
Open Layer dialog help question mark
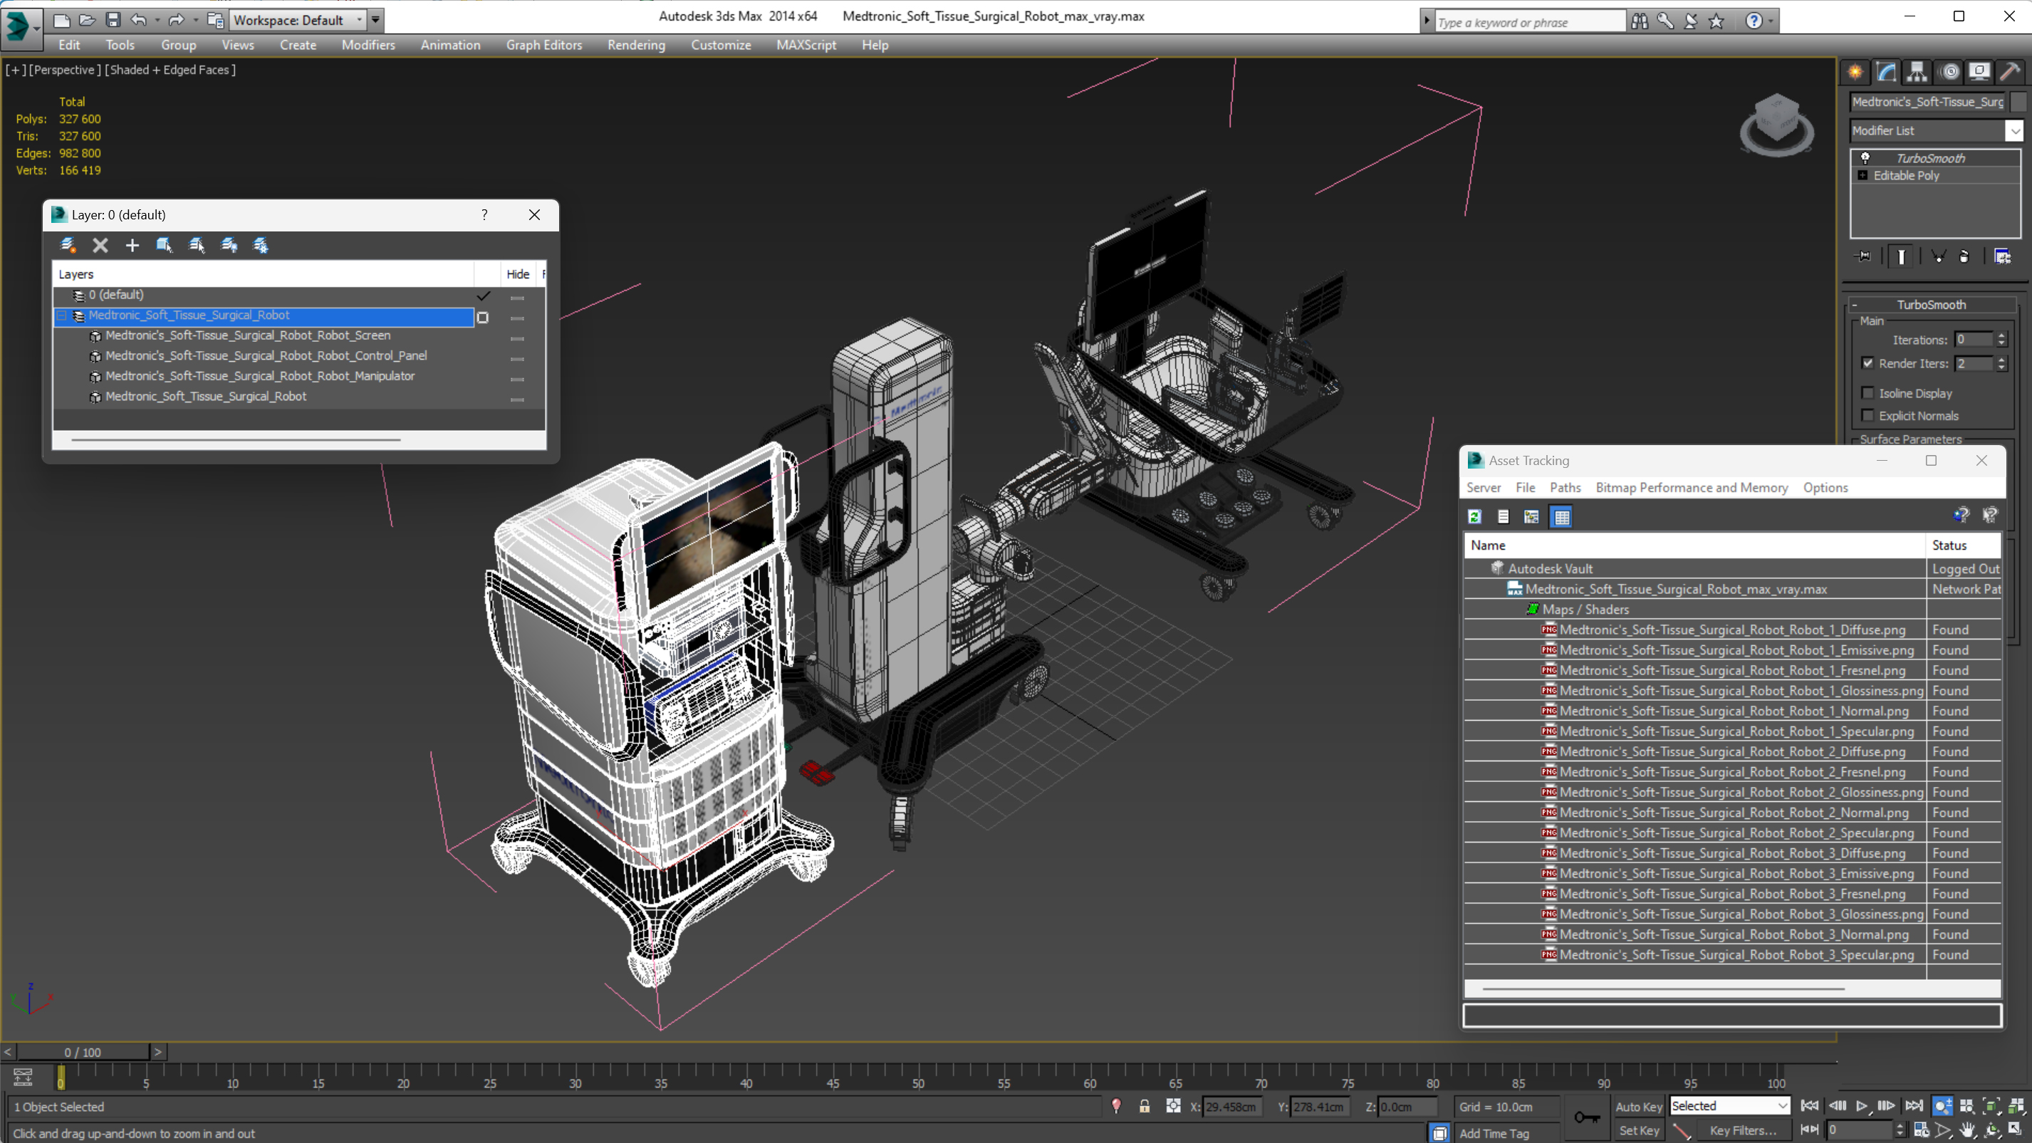pos(484,214)
